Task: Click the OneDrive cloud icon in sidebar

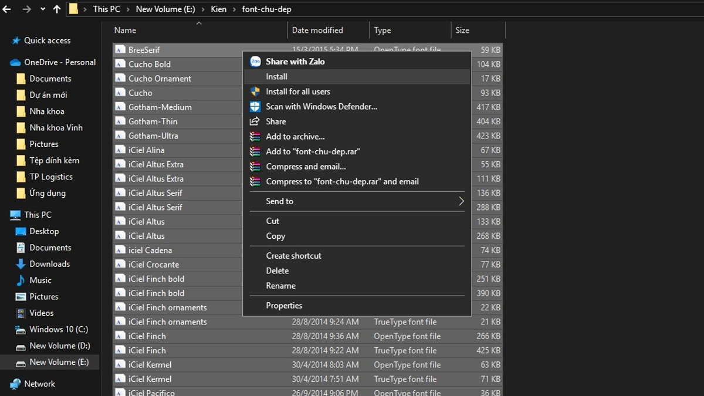Action: pyautogui.click(x=15, y=62)
